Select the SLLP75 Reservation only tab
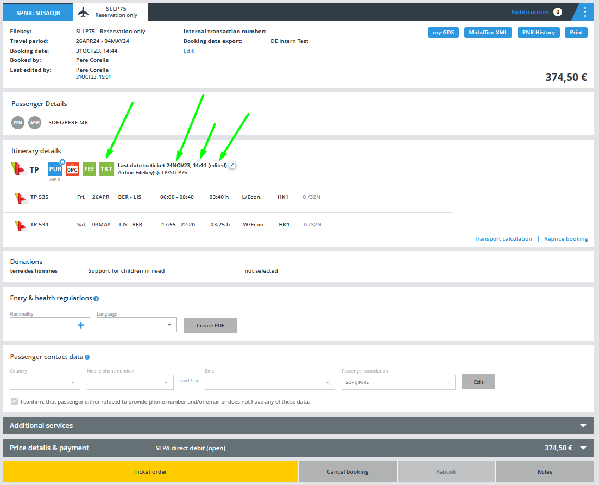 [x=111, y=12]
